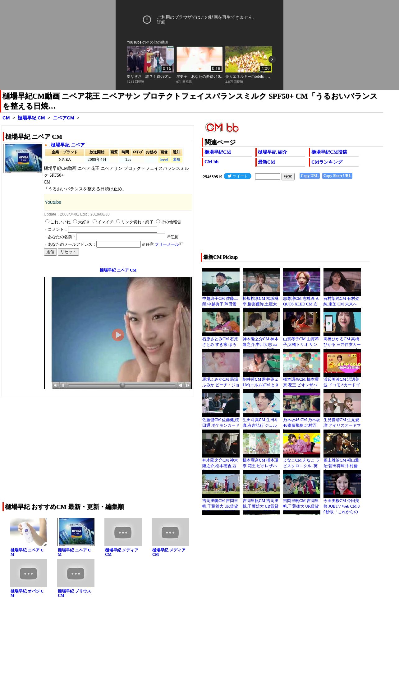Click the Nivea Sun thumbnail beside the table
Image resolution: width=399 pixels, height=688 pixels.
point(23,159)
